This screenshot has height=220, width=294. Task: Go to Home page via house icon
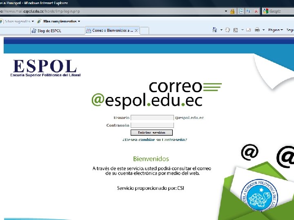[215, 30]
